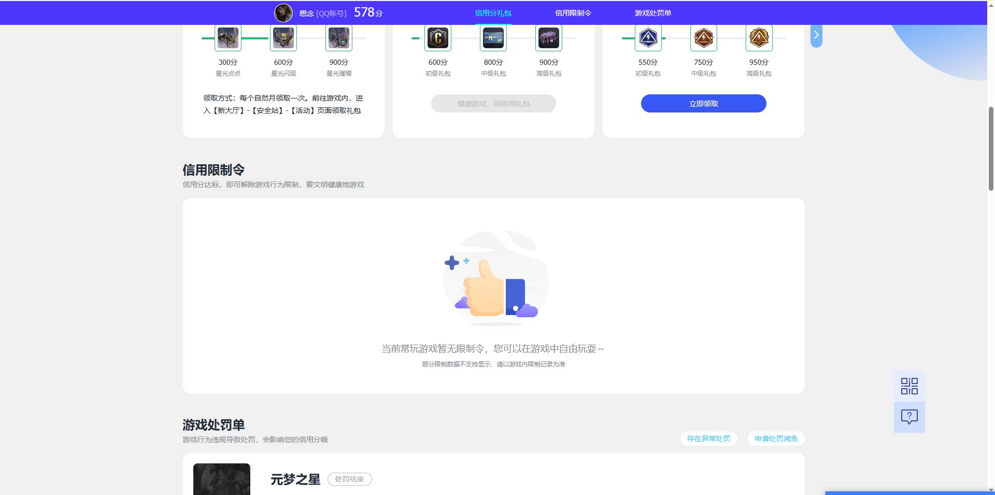Click the 领取方式 instructions text
Image resolution: width=995 pixels, height=495 pixels.
(x=283, y=104)
